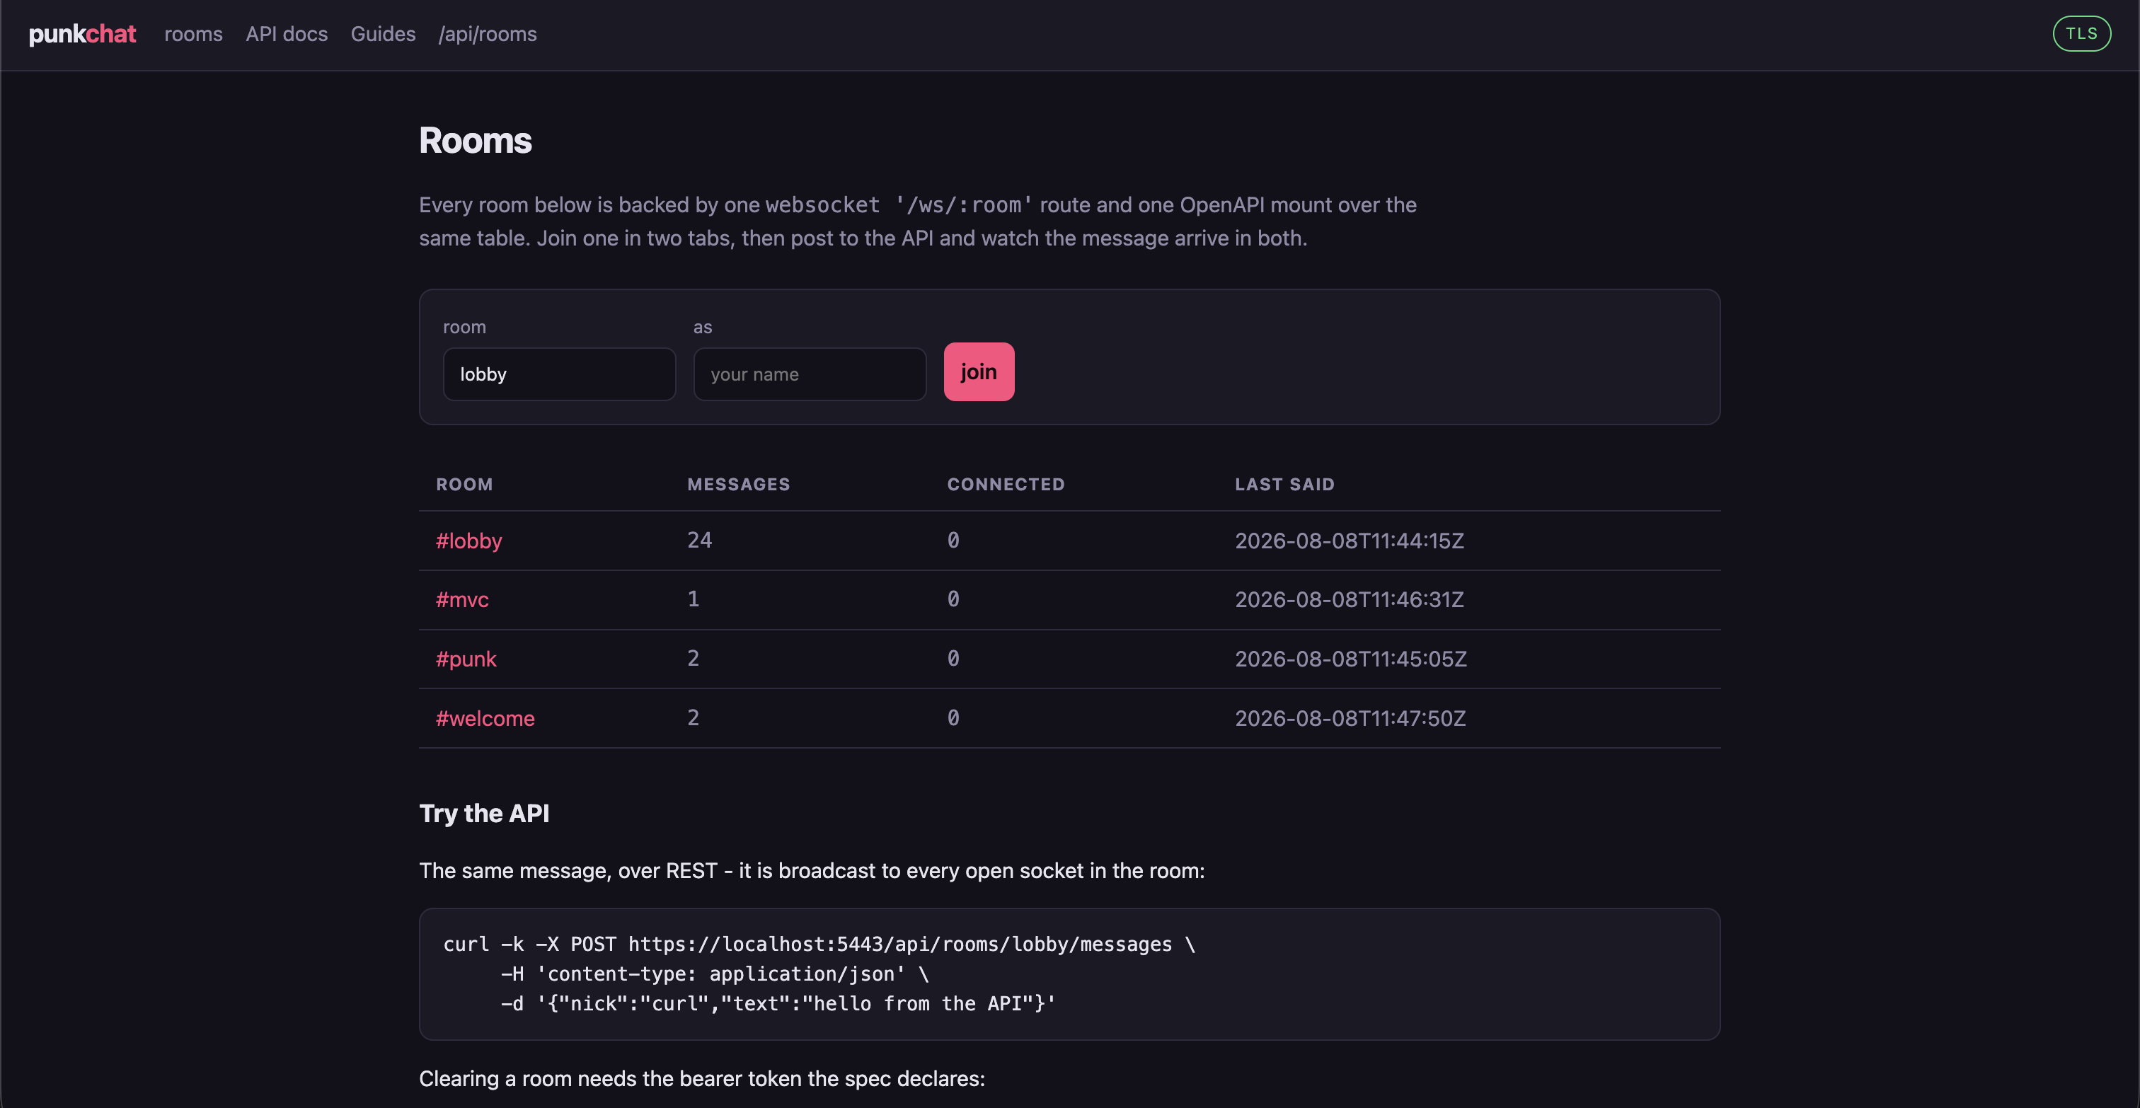Open the Guides nav link
This screenshot has width=2140, height=1108.
(x=383, y=34)
